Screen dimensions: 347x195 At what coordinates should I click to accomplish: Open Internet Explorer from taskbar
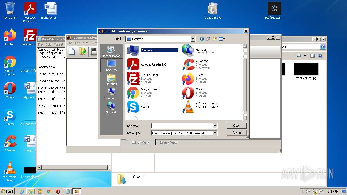[21, 191]
